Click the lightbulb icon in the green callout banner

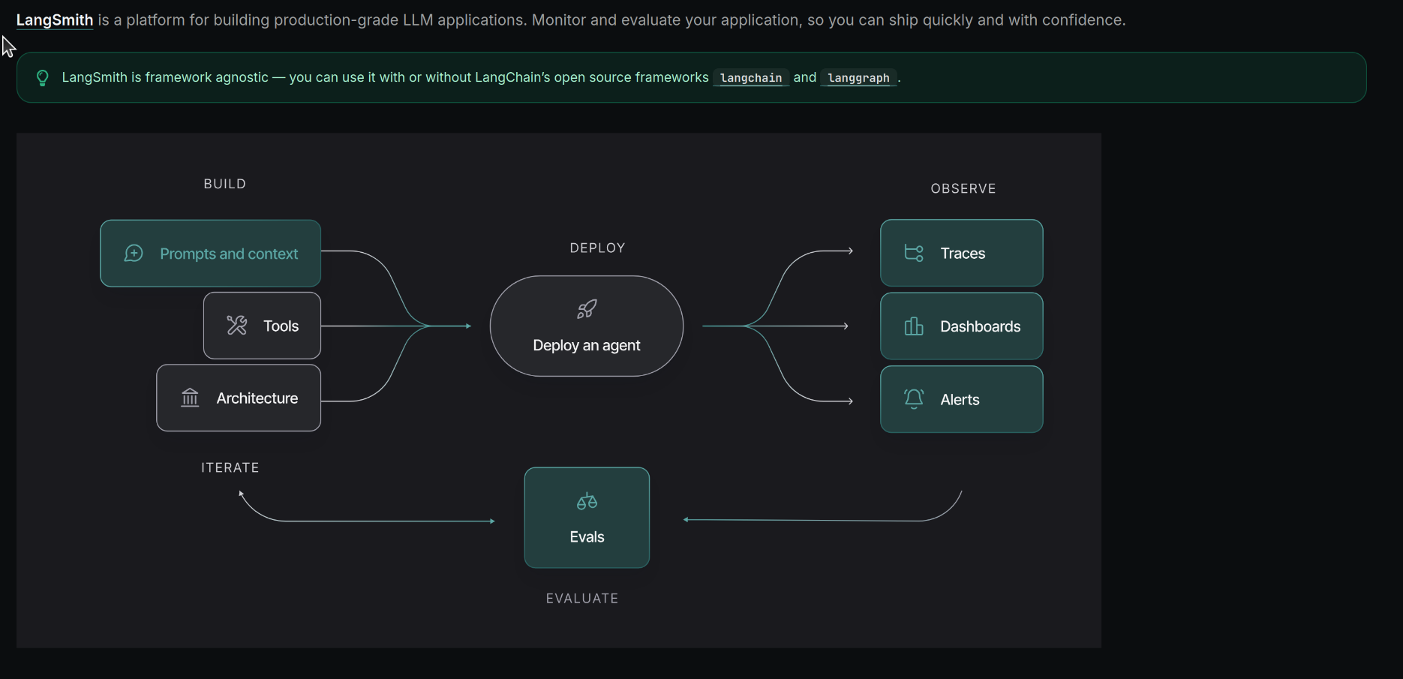(x=43, y=77)
